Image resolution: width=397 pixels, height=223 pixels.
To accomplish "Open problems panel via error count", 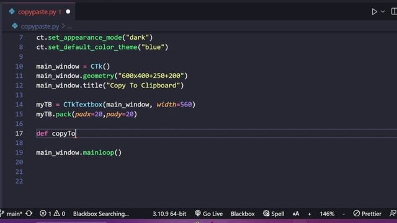I will (45, 214).
